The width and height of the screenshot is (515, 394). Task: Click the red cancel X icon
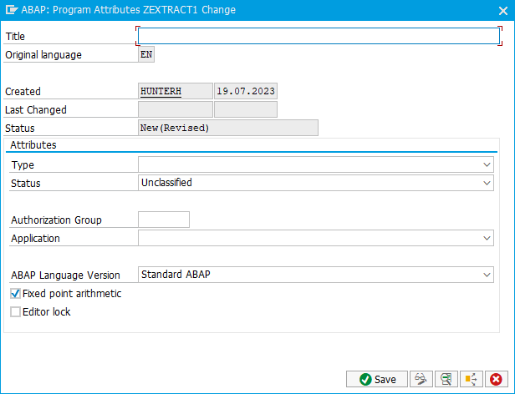point(497,379)
